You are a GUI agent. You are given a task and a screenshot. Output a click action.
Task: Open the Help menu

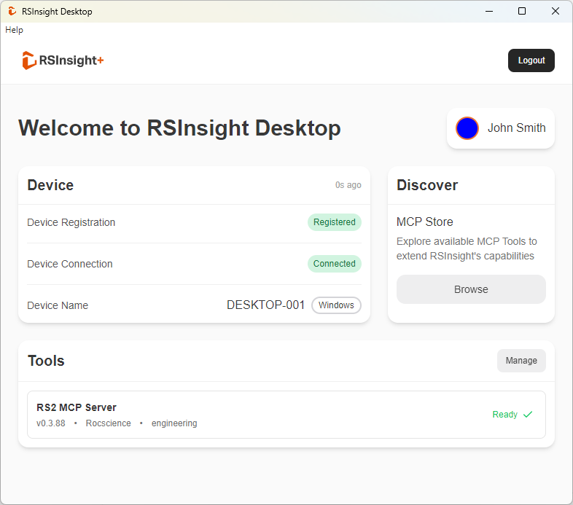[x=14, y=30]
